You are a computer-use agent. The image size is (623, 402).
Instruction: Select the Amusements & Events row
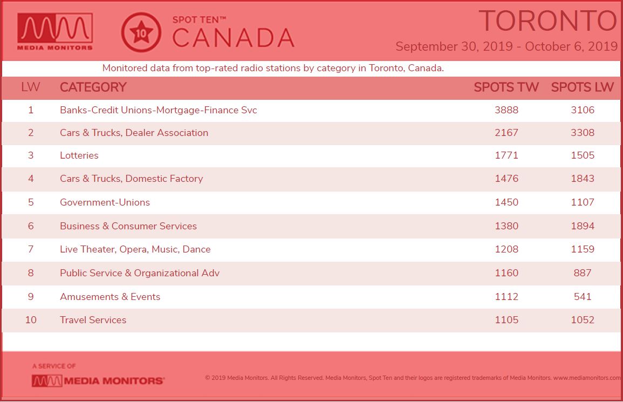pyautogui.click(x=311, y=297)
